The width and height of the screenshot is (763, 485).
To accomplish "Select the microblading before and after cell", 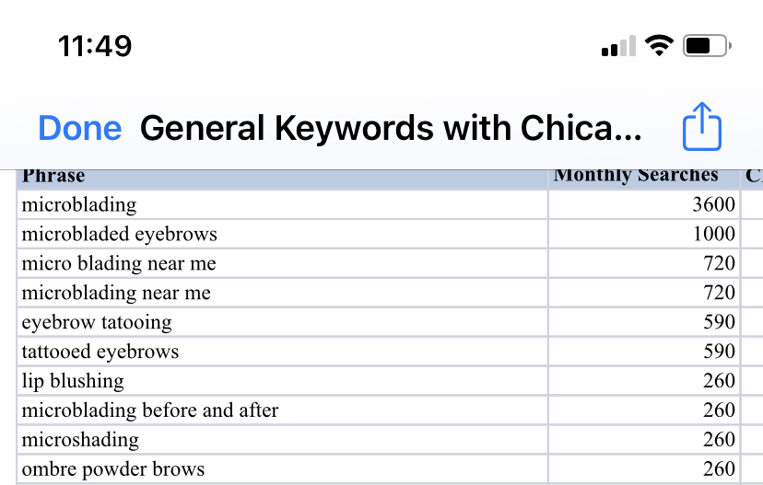I will [x=282, y=410].
